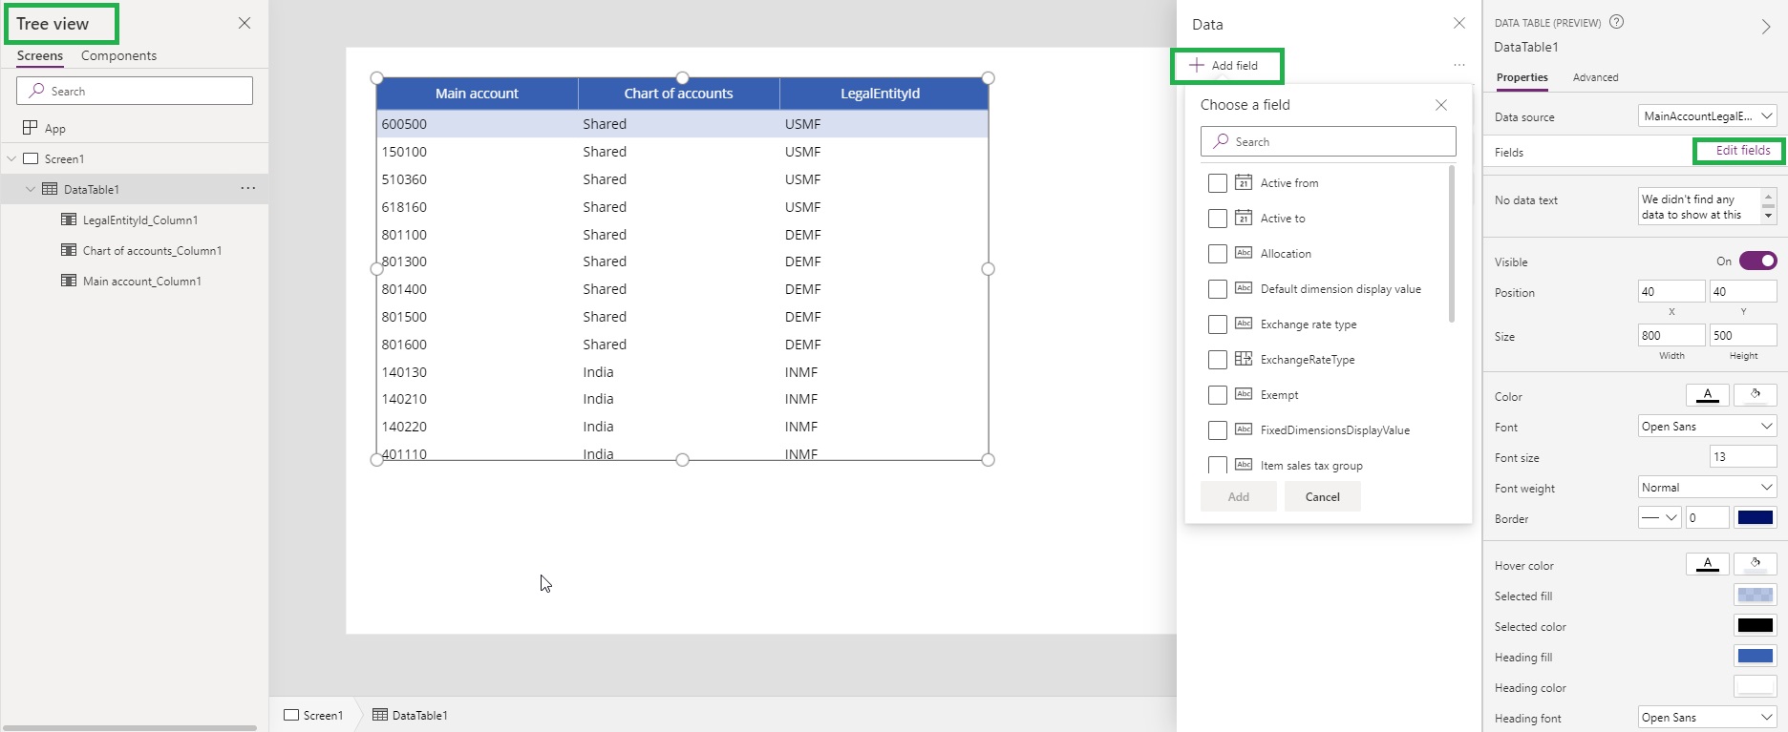This screenshot has width=1788, height=732.
Task: Check the Active from field checkbox
Action: tap(1217, 183)
